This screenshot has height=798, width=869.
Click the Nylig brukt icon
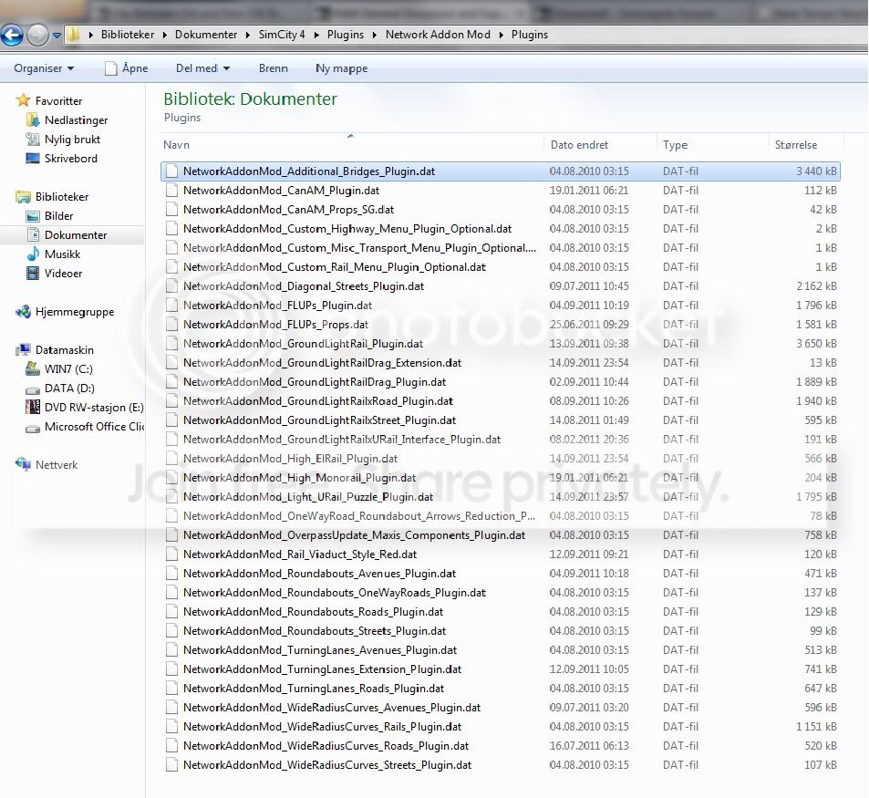coord(33,140)
